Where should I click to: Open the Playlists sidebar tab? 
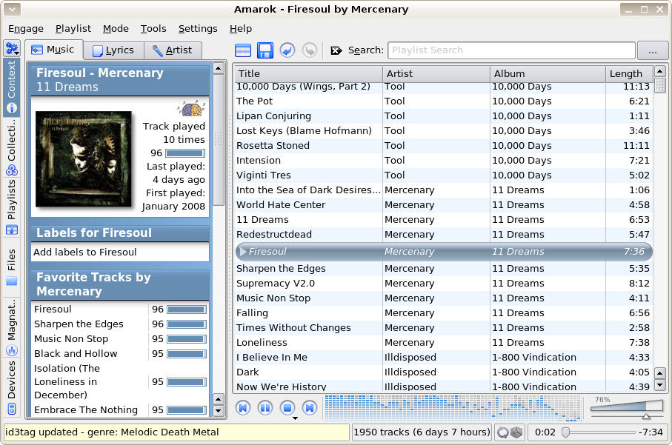click(x=12, y=207)
